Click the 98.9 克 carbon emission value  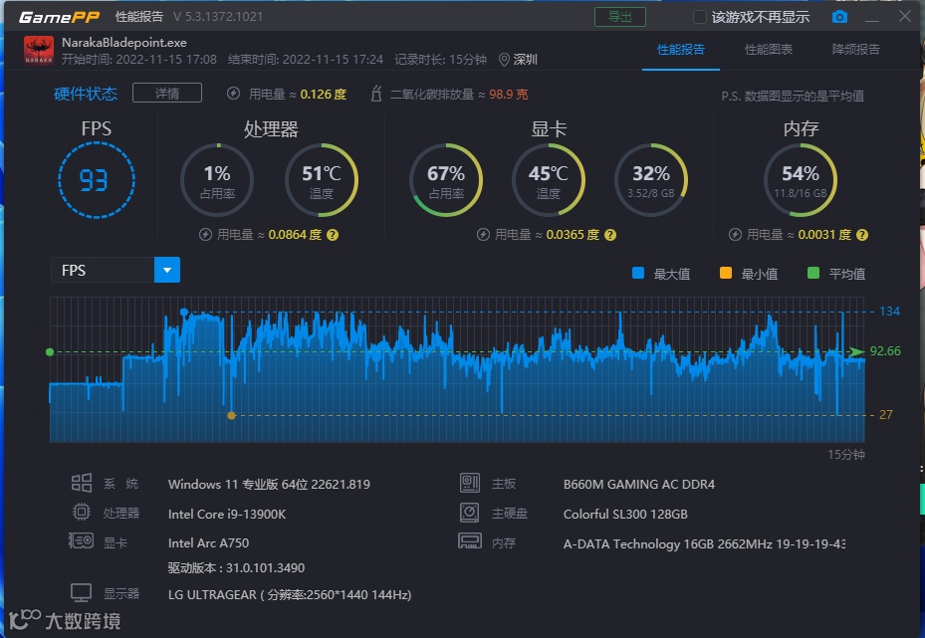509,94
